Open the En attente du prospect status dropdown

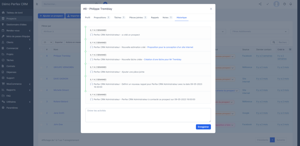pos(227,91)
